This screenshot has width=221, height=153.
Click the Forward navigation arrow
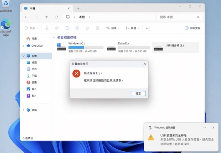[x=36, y=17]
